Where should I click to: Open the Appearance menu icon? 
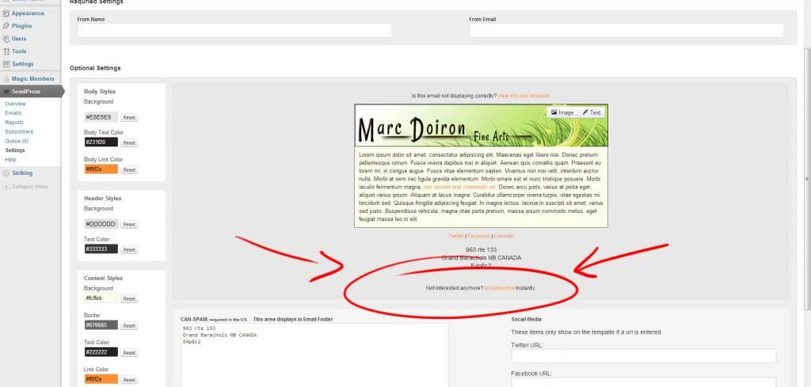coord(6,13)
